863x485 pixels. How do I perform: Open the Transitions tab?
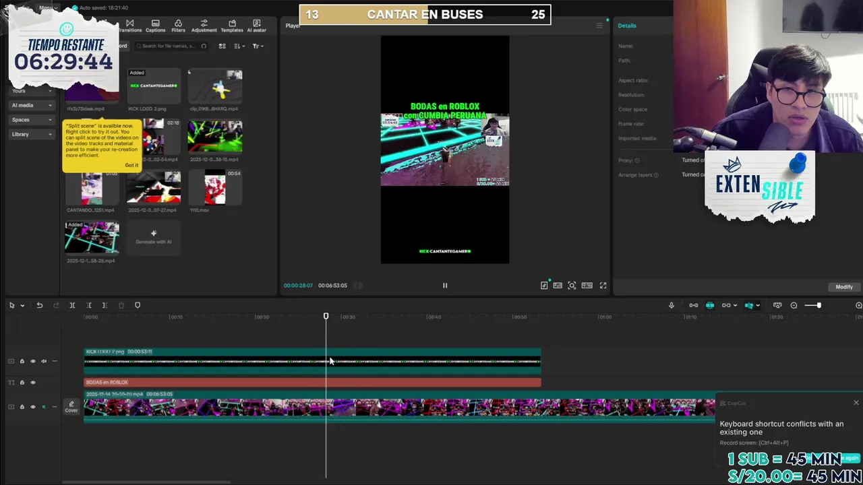coord(130,26)
